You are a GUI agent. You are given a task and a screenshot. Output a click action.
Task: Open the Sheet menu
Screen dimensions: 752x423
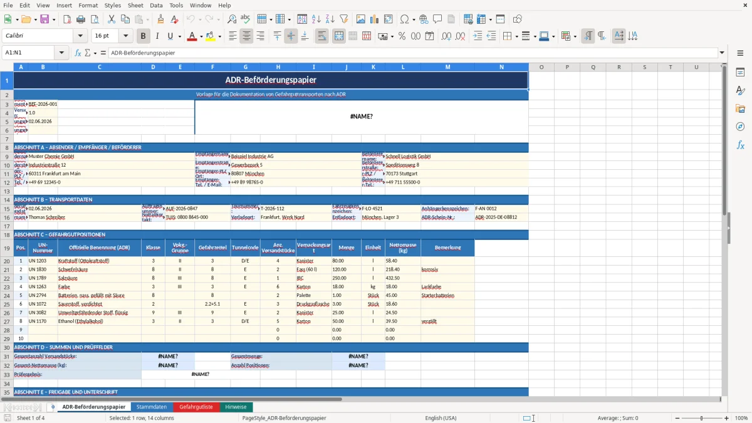(x=135, y=5)
